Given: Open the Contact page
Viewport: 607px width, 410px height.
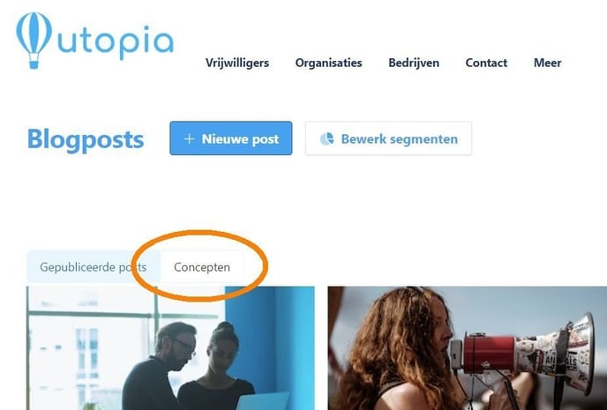Looking at the screenshot, I should point(486,63).
